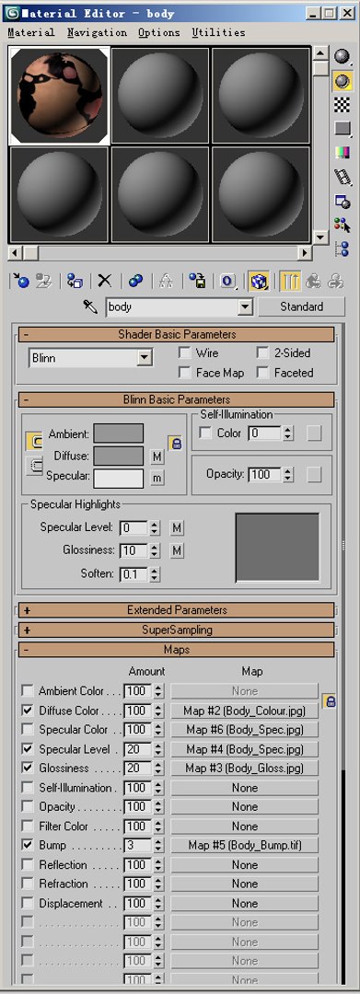Screen dimensions: 360x994
Task: Uncheck the Bump map checkbox
Action: 28,845
